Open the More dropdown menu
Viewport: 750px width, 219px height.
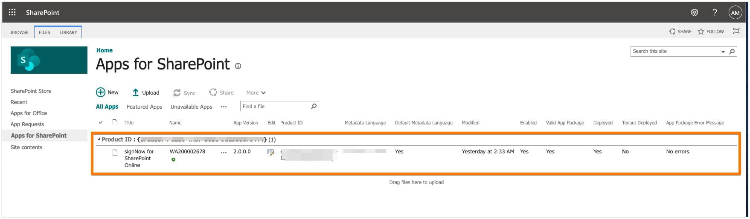tap(256, 92)
